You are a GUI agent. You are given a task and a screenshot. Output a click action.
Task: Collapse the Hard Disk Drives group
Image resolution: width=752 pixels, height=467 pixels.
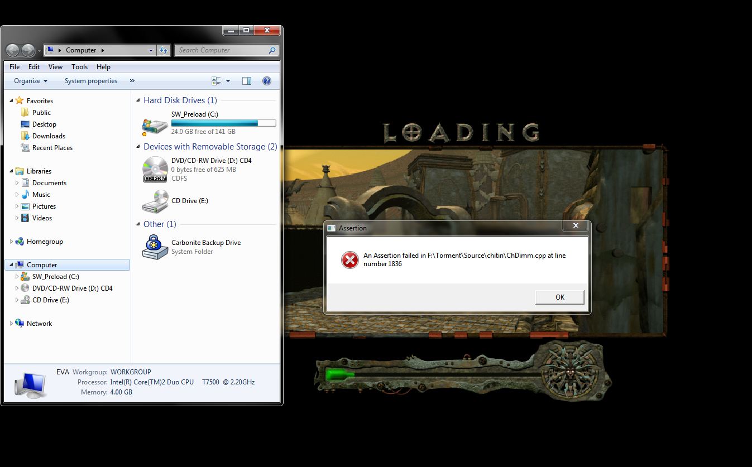[138, 101]
